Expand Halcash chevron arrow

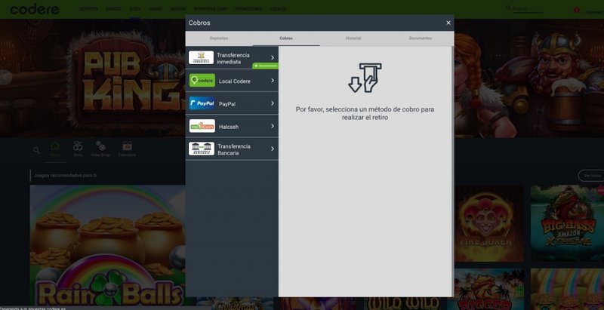(273, 126)
